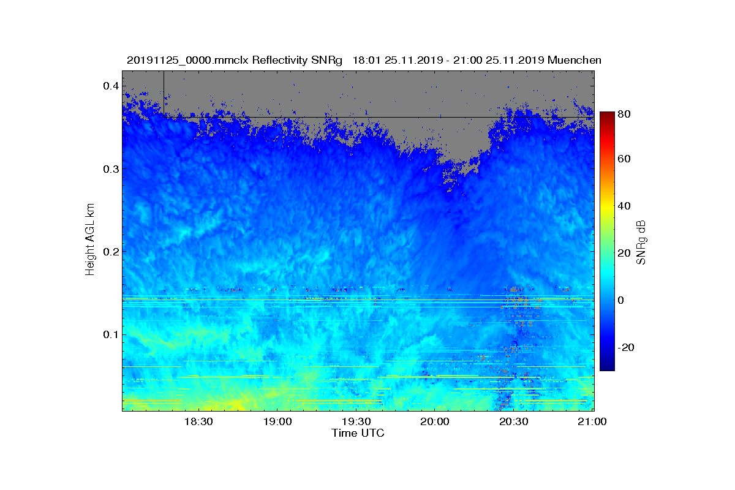Click the dark blue bottom of colorbar
The height and width of the screenshot is (490, 735).
tap(607, 366)
